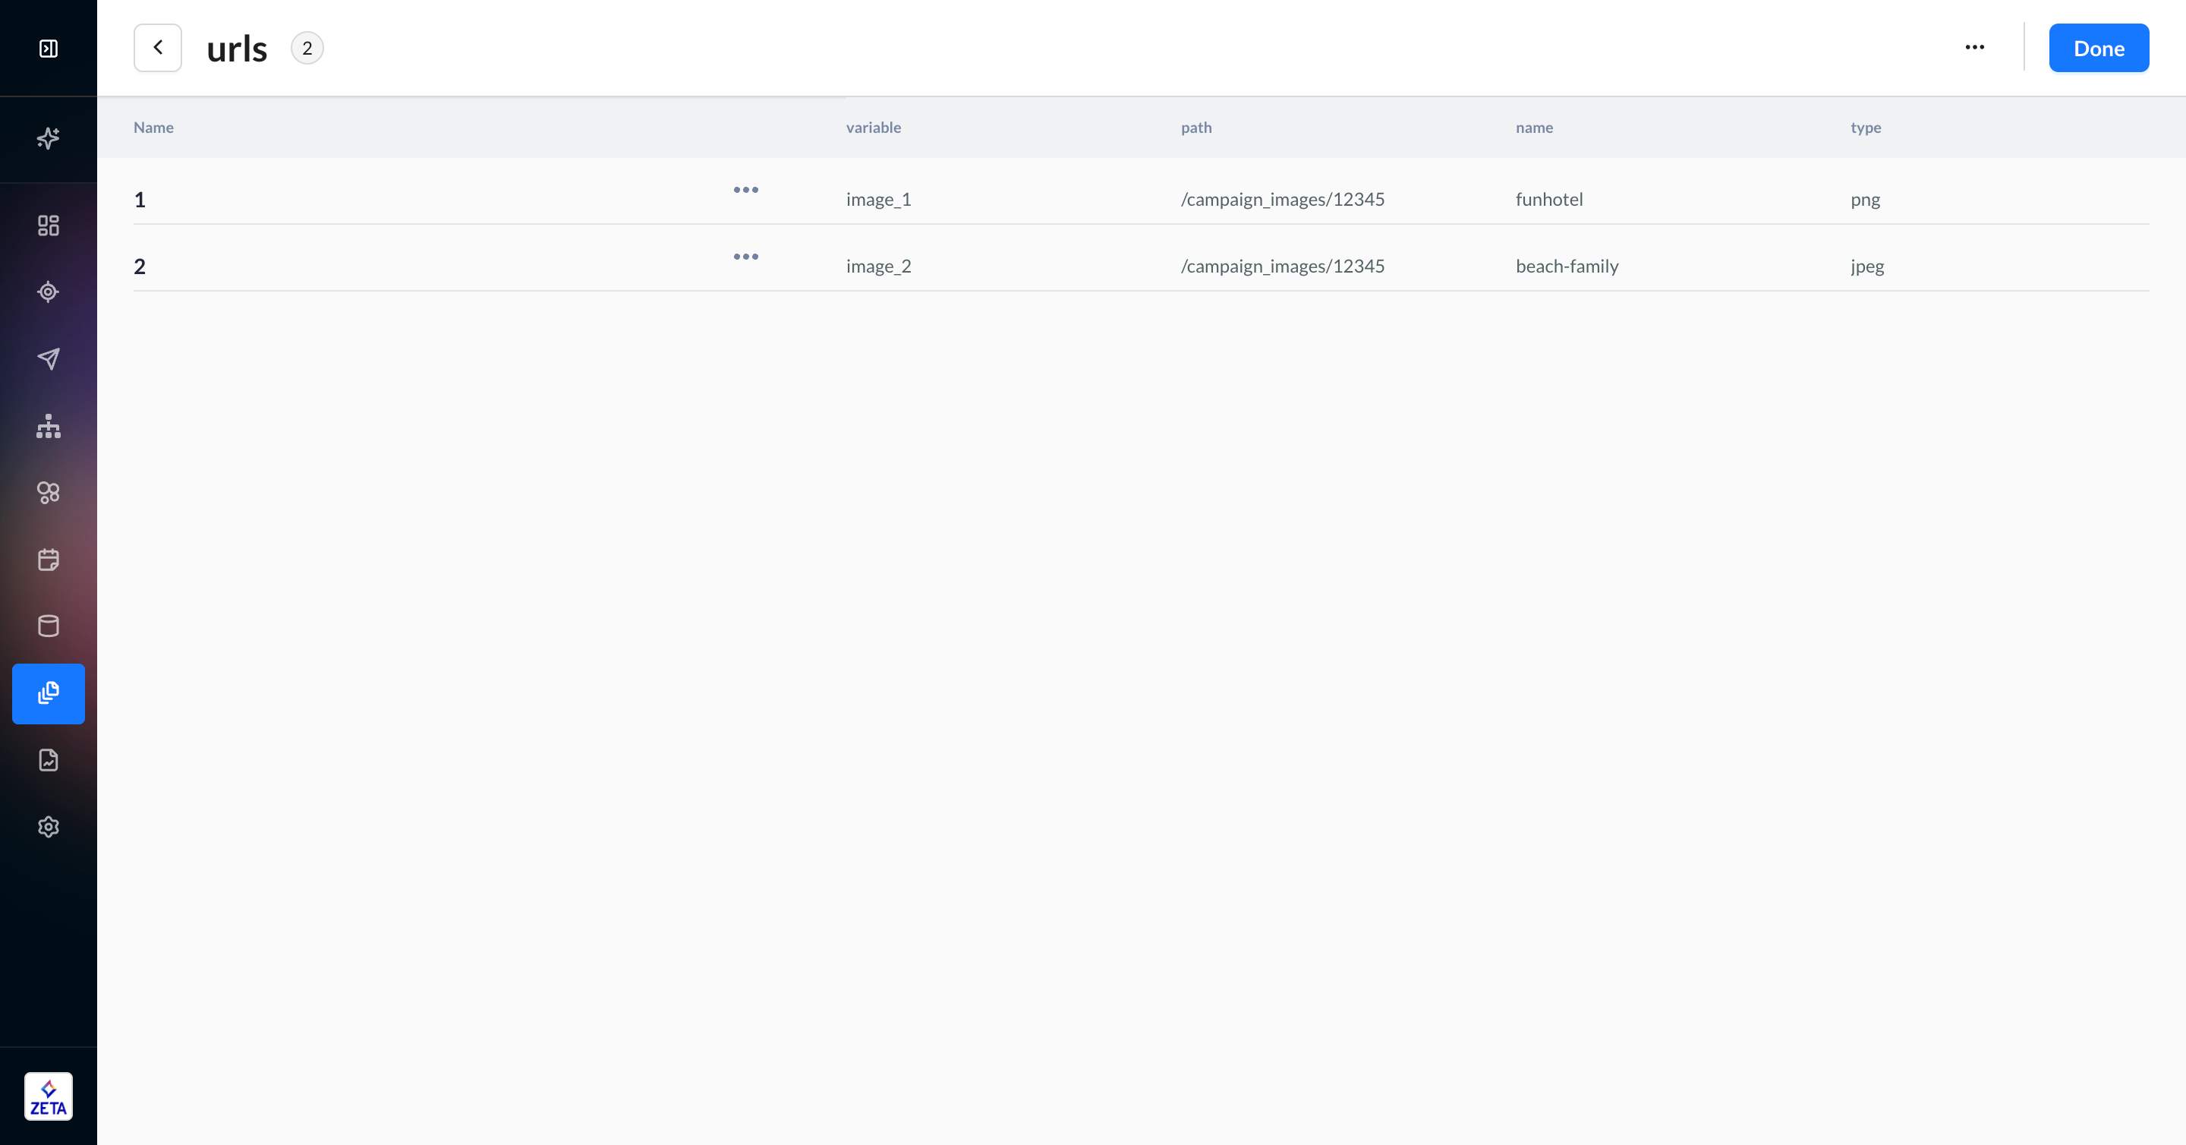Viewport: 2186px width, 1145px height.
Task: Click the ZETA logo at bottom
Action: coord(49,1096)
